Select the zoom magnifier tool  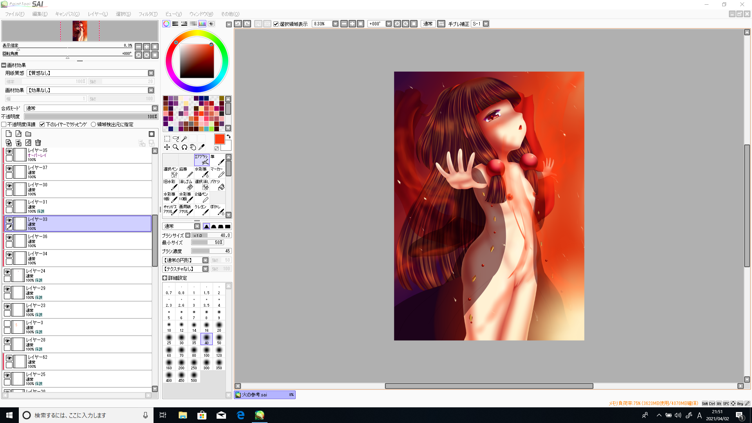pos(176,147)
